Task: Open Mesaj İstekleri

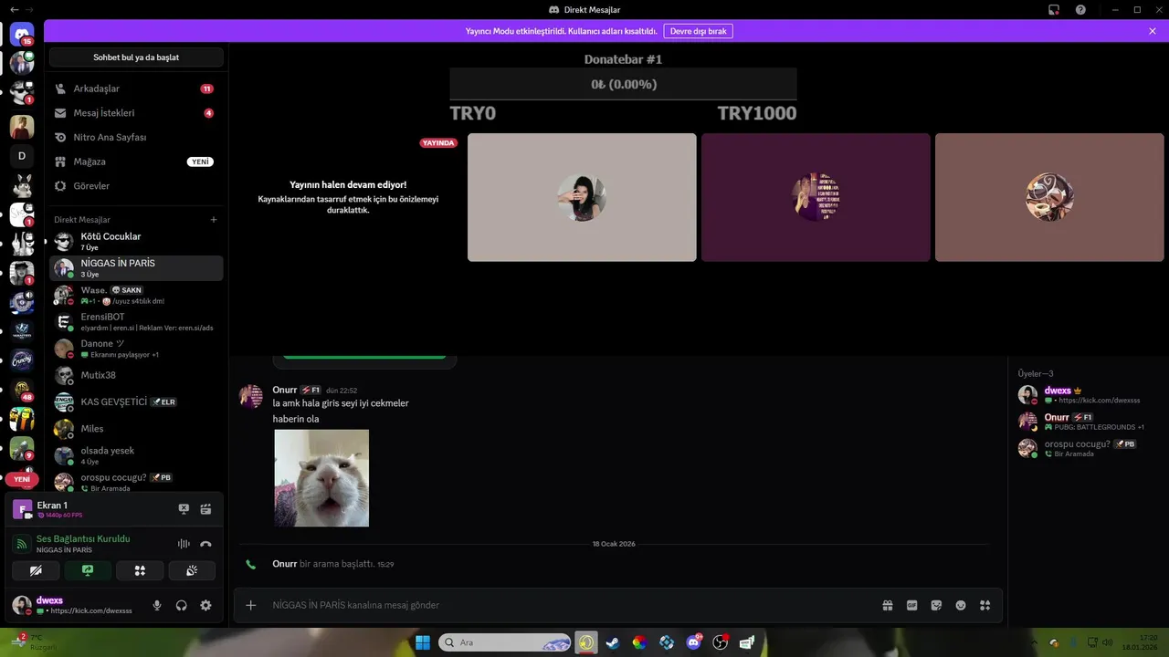Action: click(135, 113)
